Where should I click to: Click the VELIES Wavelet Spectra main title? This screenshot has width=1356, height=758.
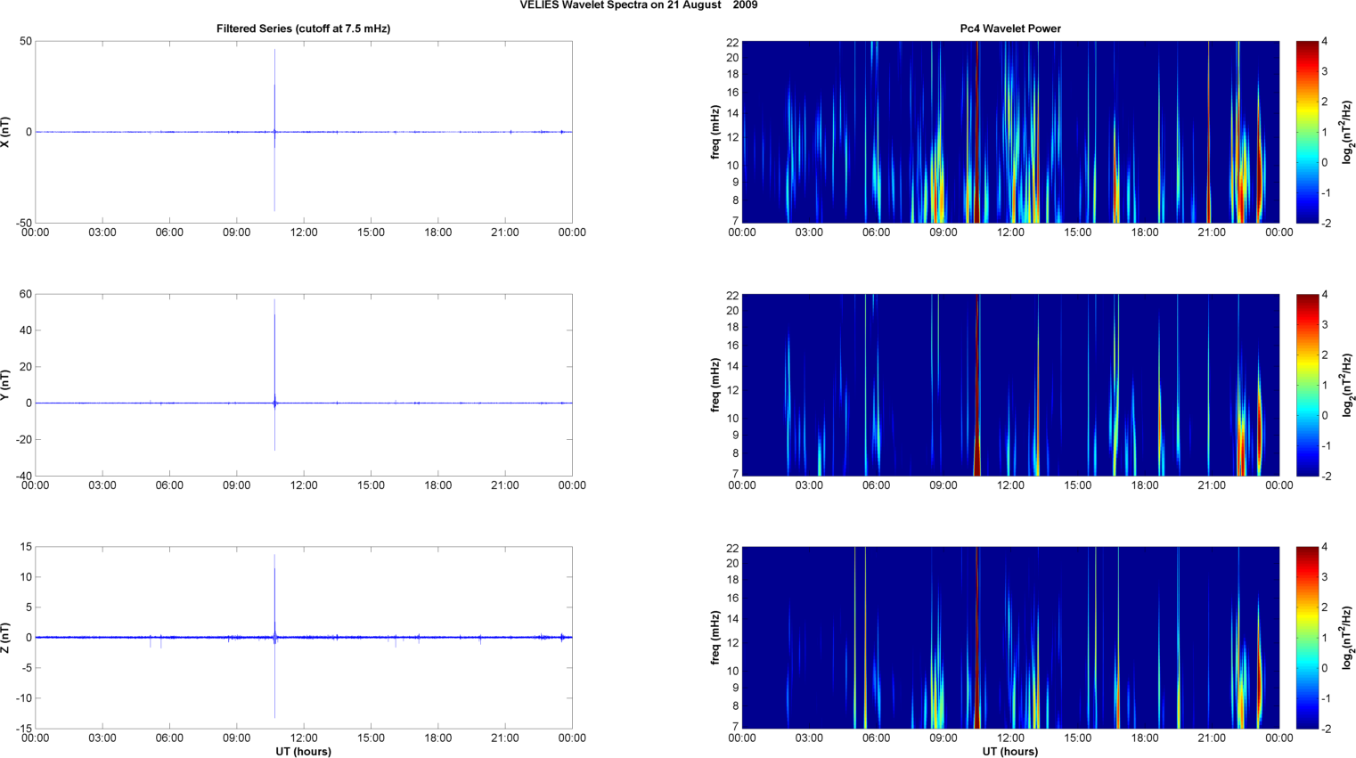click(638, 5)
